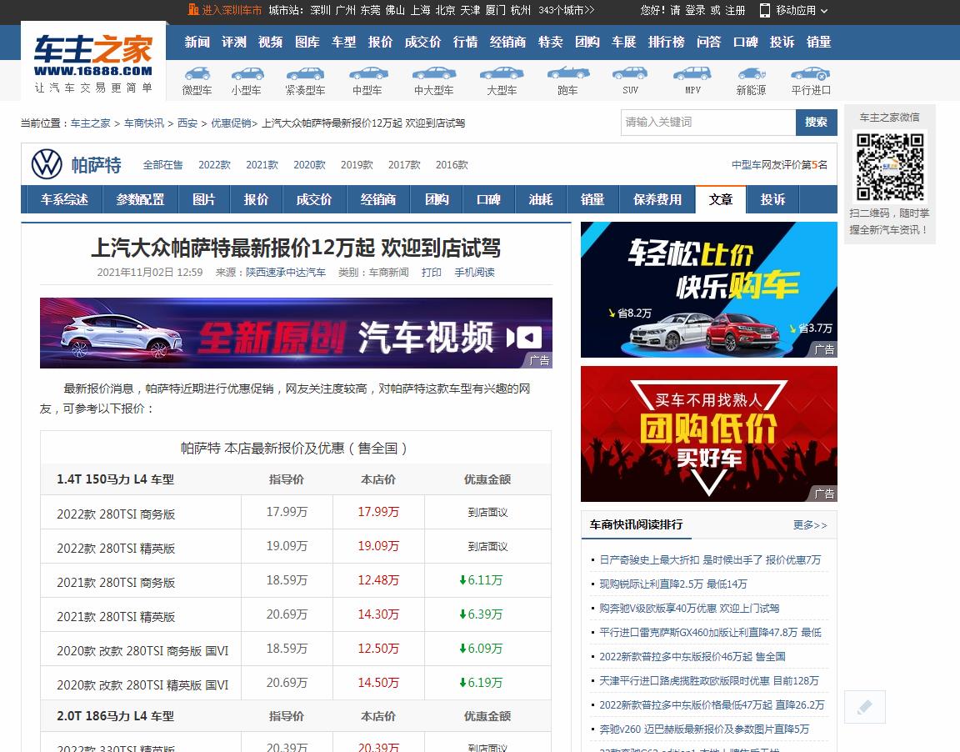This screenshot has width=960, height=752.
Task: Select the 文章 tab
Action: click(x=721, y=199)
